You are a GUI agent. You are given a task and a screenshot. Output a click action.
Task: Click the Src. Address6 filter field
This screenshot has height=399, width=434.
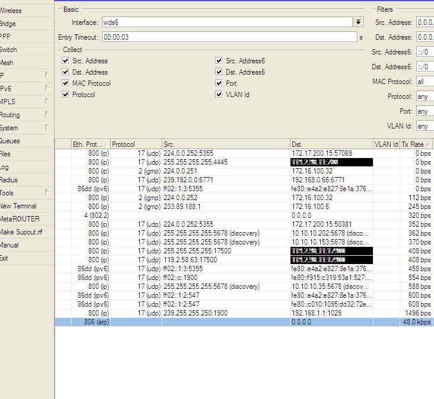point(425,52)
